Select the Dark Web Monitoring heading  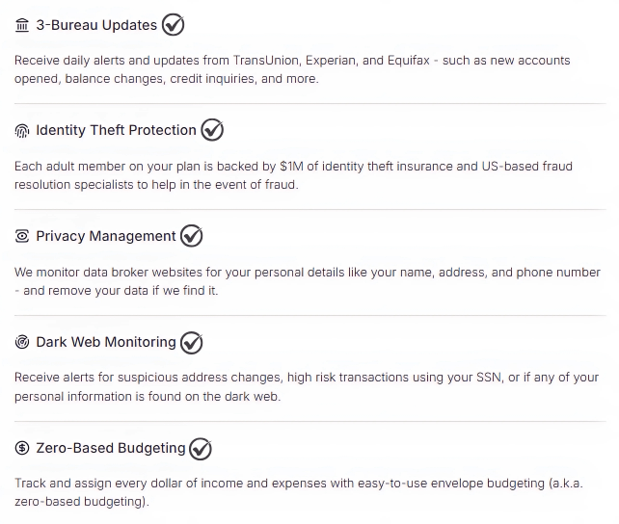point(106,343)
